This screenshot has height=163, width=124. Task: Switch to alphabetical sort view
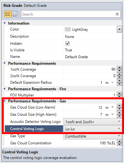click(x=14, y=14)
